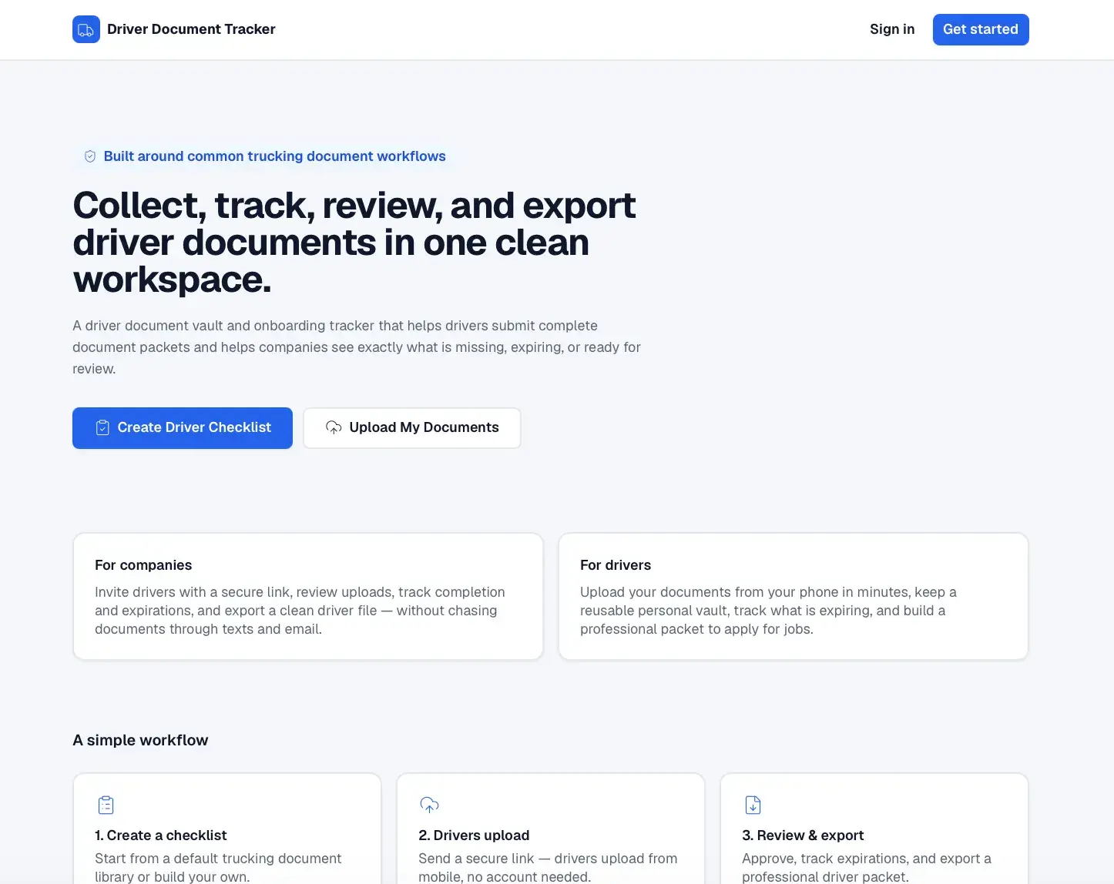1114x884 pixels.
Task: Click the A simple workflow heading
Action: (140, 740)
